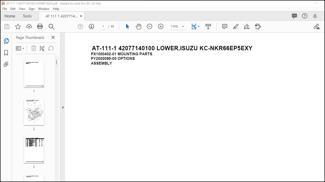This screenshot has width=325, height=182.
Task: Open the File menu
Action: 5,9
